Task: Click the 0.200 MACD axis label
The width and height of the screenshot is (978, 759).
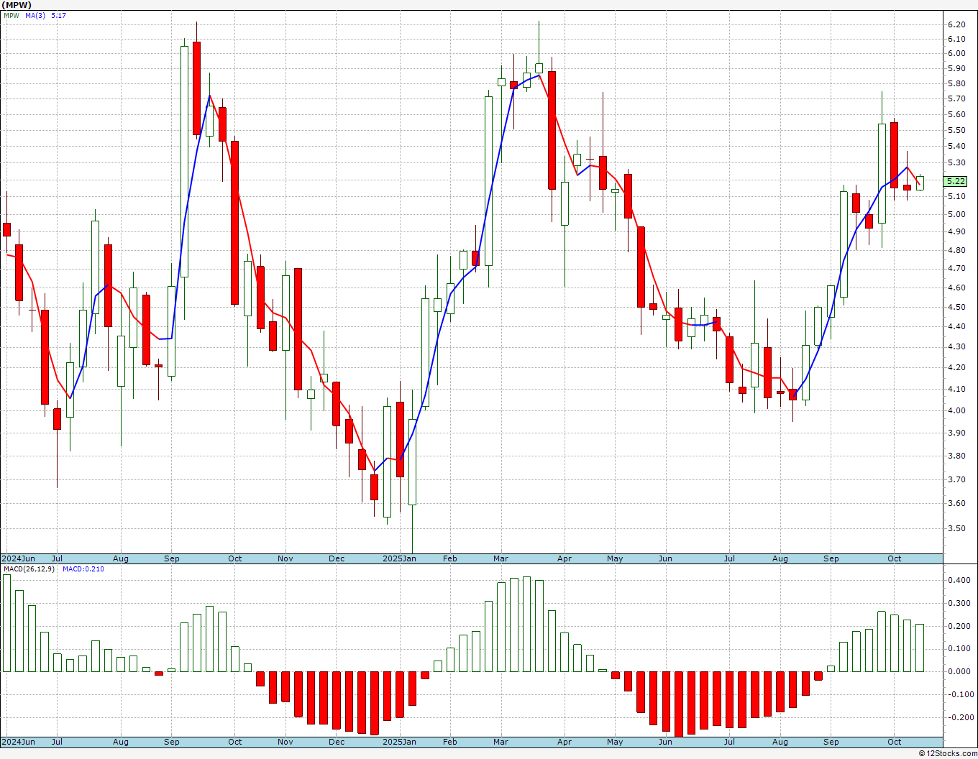Action: [x=959, y=627]
